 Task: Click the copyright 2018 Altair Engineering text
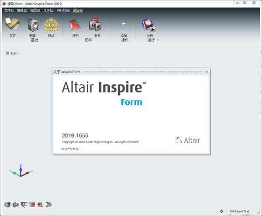100,142
